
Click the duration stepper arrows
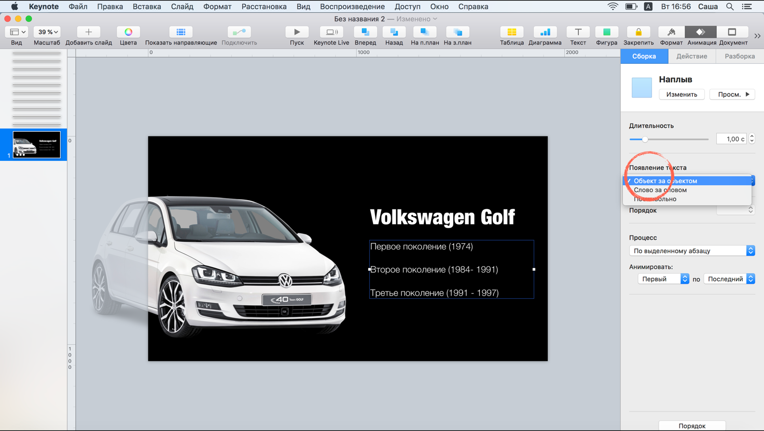click(x=752, y=139)
